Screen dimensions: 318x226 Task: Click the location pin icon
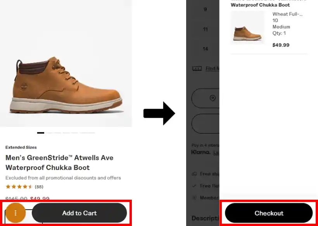tap(213, 98)
